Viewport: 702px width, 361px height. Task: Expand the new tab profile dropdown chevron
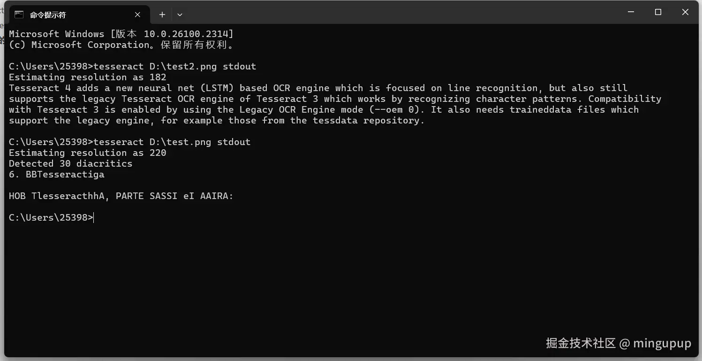point(180,15)
